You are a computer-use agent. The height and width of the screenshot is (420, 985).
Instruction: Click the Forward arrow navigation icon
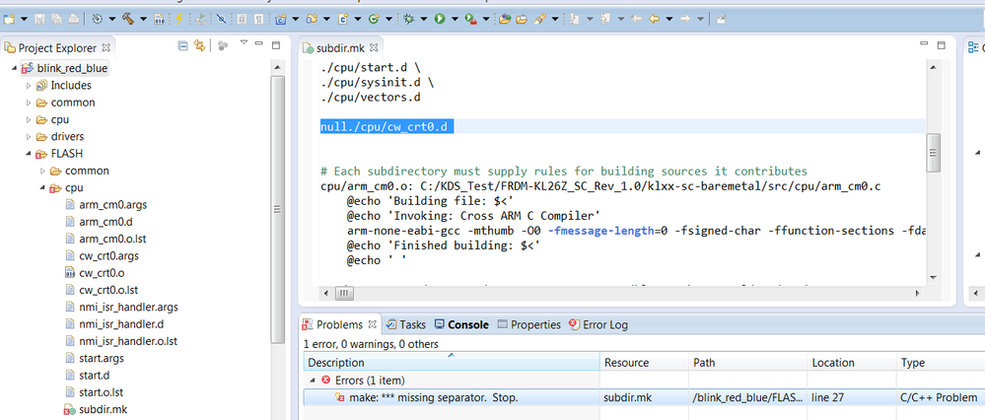[685, 19]
